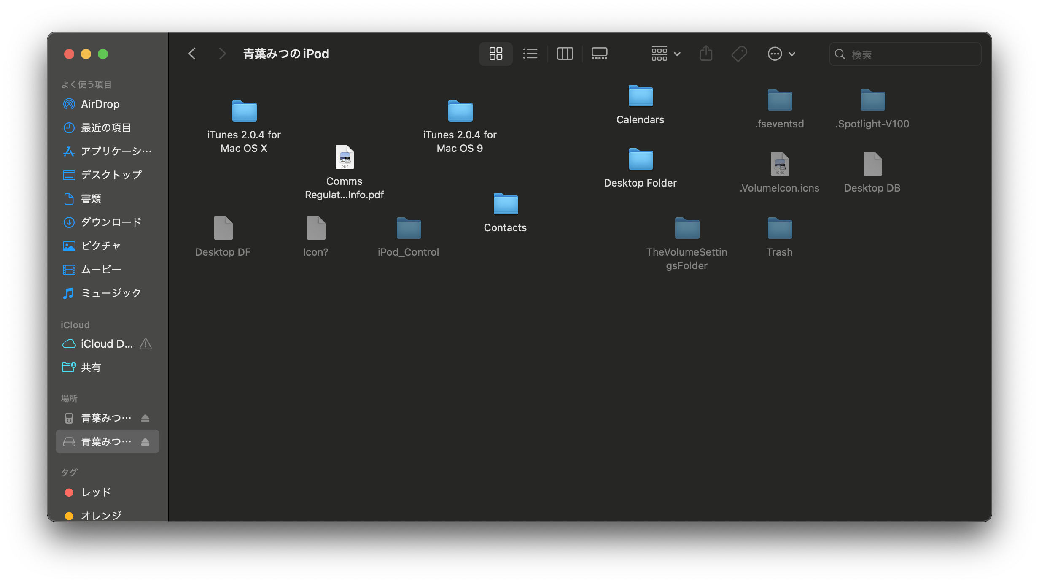
Task: Open デスクトップ in sidebar
Action: point(107,175)
